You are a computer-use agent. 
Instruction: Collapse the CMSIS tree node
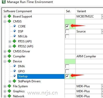click(5, 21)
